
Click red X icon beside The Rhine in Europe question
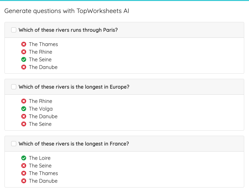(x=24, y=101)
